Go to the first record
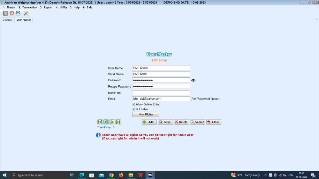 coord(100,122)
